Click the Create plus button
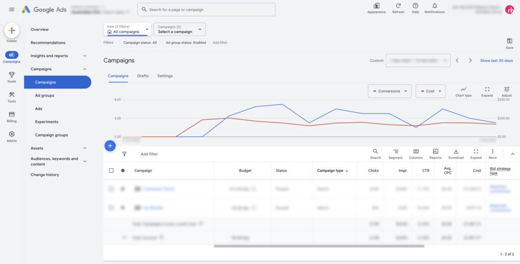Image resolution: width=520 pixels, height=264 pixels. tap(12, 31)
